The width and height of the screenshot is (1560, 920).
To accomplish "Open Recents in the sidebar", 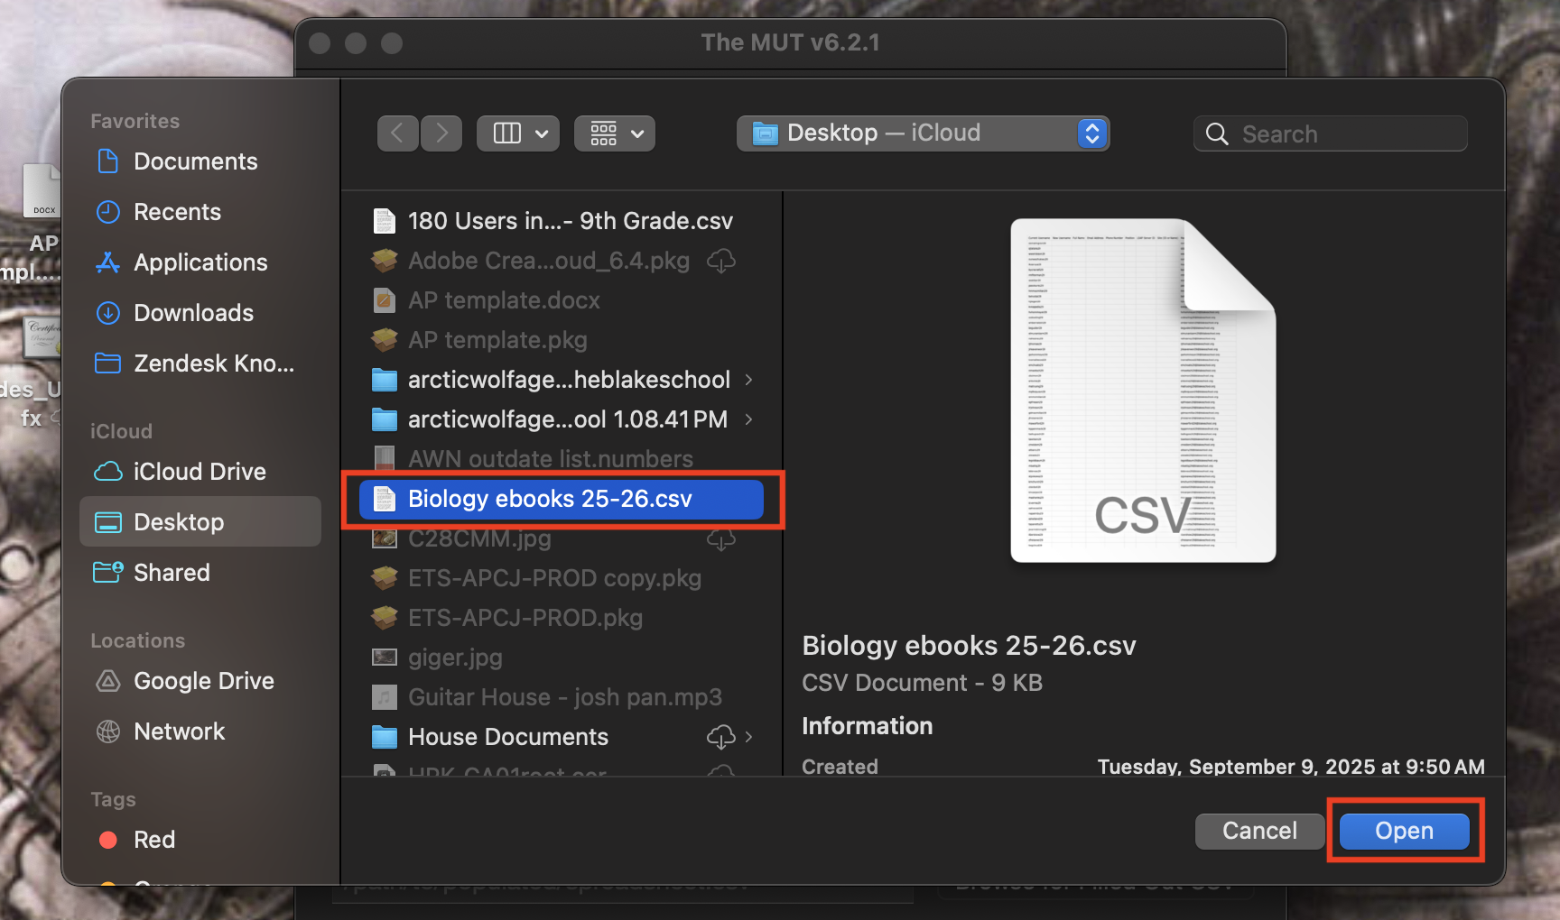I will coord(200,212).
